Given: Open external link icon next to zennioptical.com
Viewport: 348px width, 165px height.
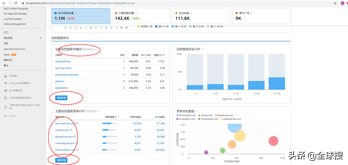Looking at the screenshot, I should tap(77, 123).
